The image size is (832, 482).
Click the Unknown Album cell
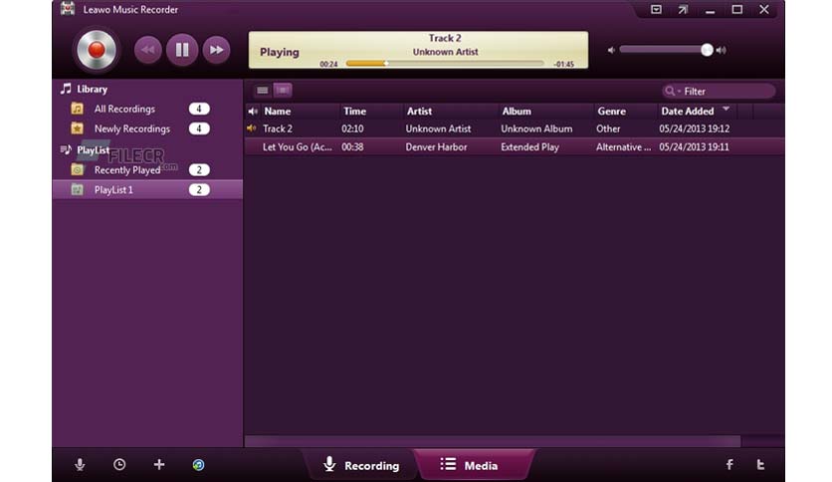pyautogui.click(x=536, y=128)
